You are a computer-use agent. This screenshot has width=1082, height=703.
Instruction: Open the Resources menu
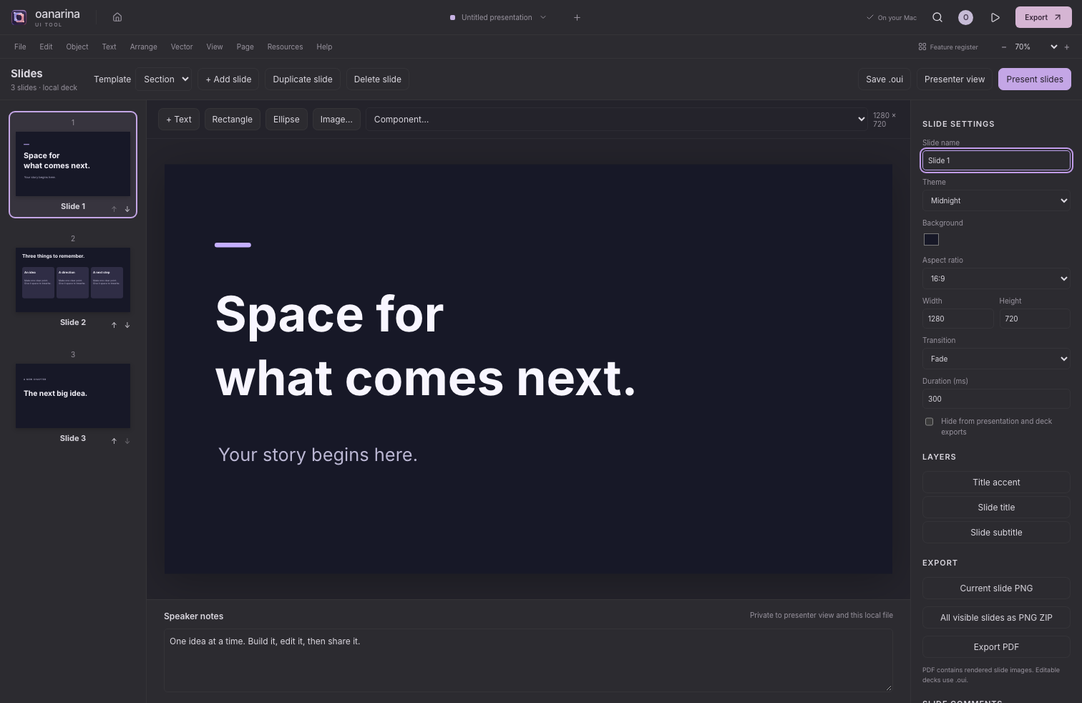[x=285, y=47]
